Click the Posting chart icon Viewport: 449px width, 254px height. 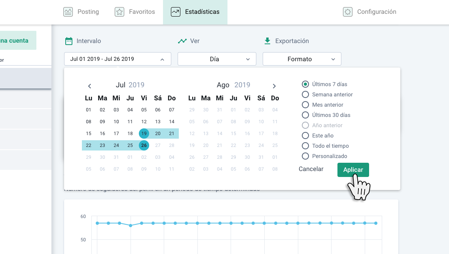[68, 12]
